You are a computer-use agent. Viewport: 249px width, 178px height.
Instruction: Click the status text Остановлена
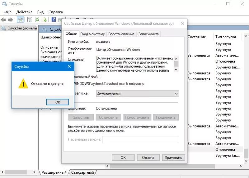[106, 109]
